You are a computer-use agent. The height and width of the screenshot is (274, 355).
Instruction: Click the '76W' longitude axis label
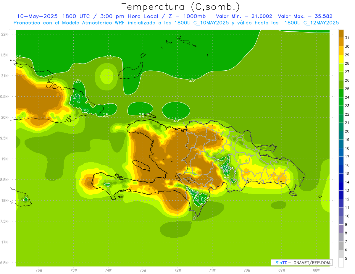39,270
